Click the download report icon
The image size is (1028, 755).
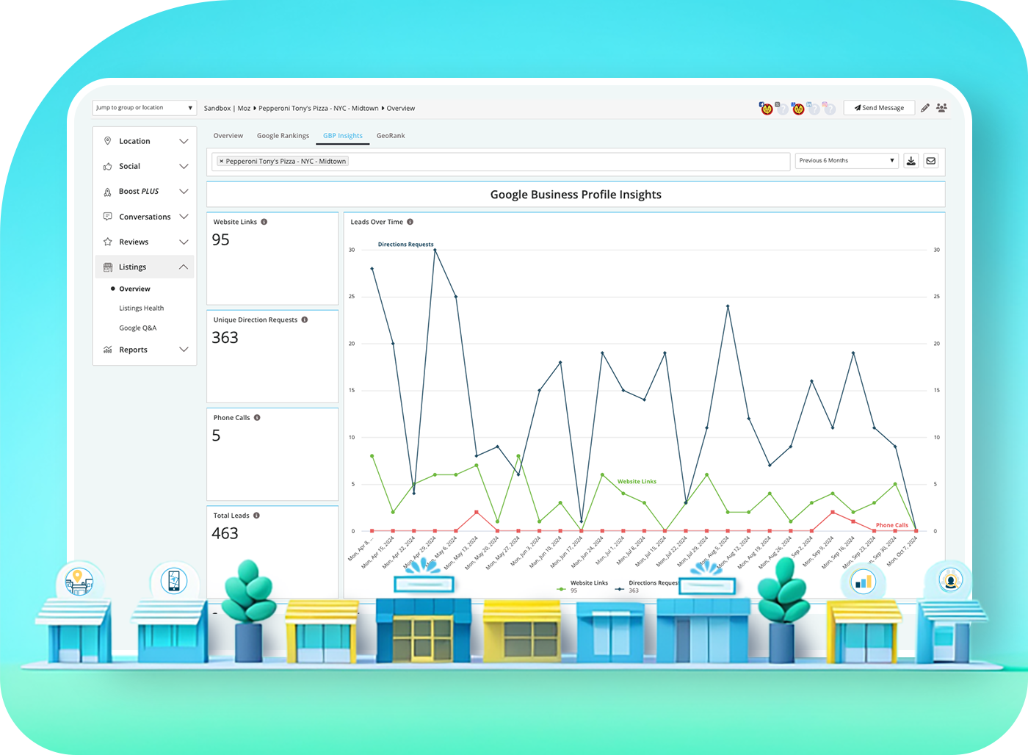(x=911, y=161)
